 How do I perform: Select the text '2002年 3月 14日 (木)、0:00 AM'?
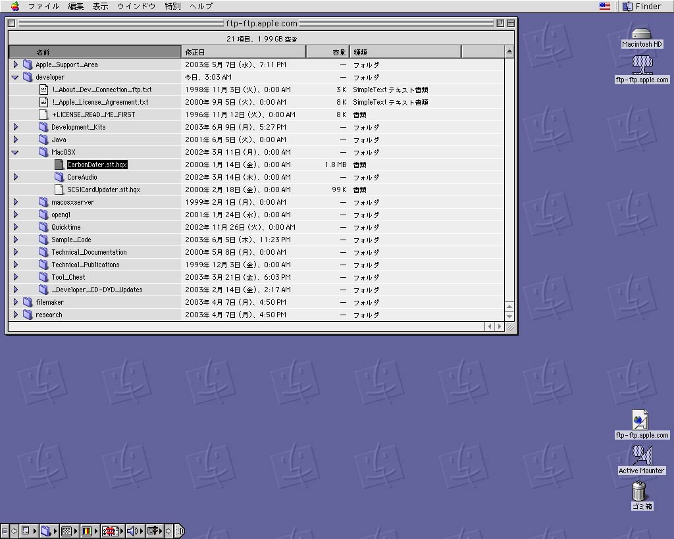(x=238, y=177)
